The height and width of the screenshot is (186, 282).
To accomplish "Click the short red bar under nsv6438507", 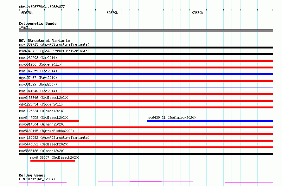I will pos(53,161).
